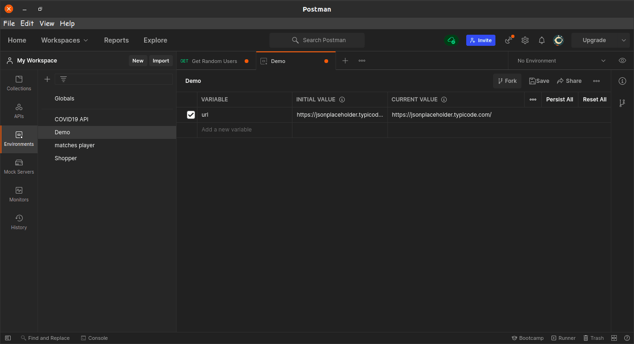Open the settings gear icon
Image resolution: width=634 pixels, height=344 pixels.
pos(525,40)
